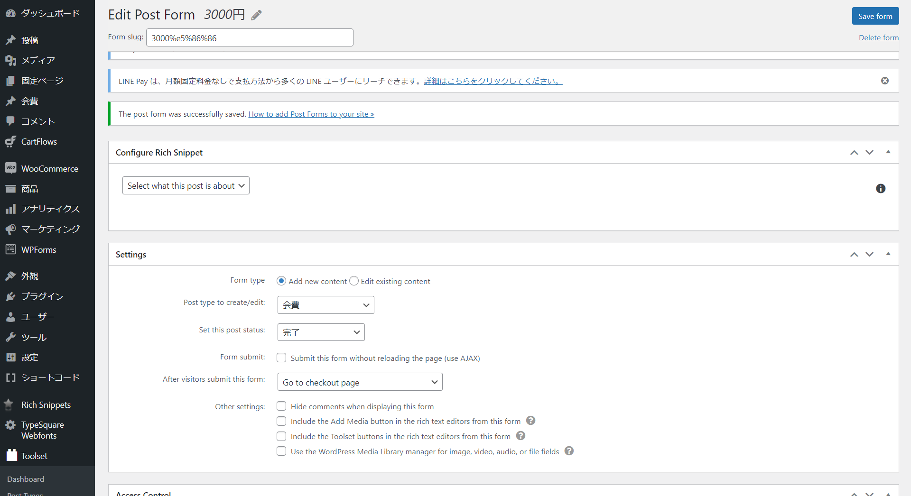Move Settings panel up
Image resolution: width=911 pixels, height=496 pixels.
click(854, 254)
